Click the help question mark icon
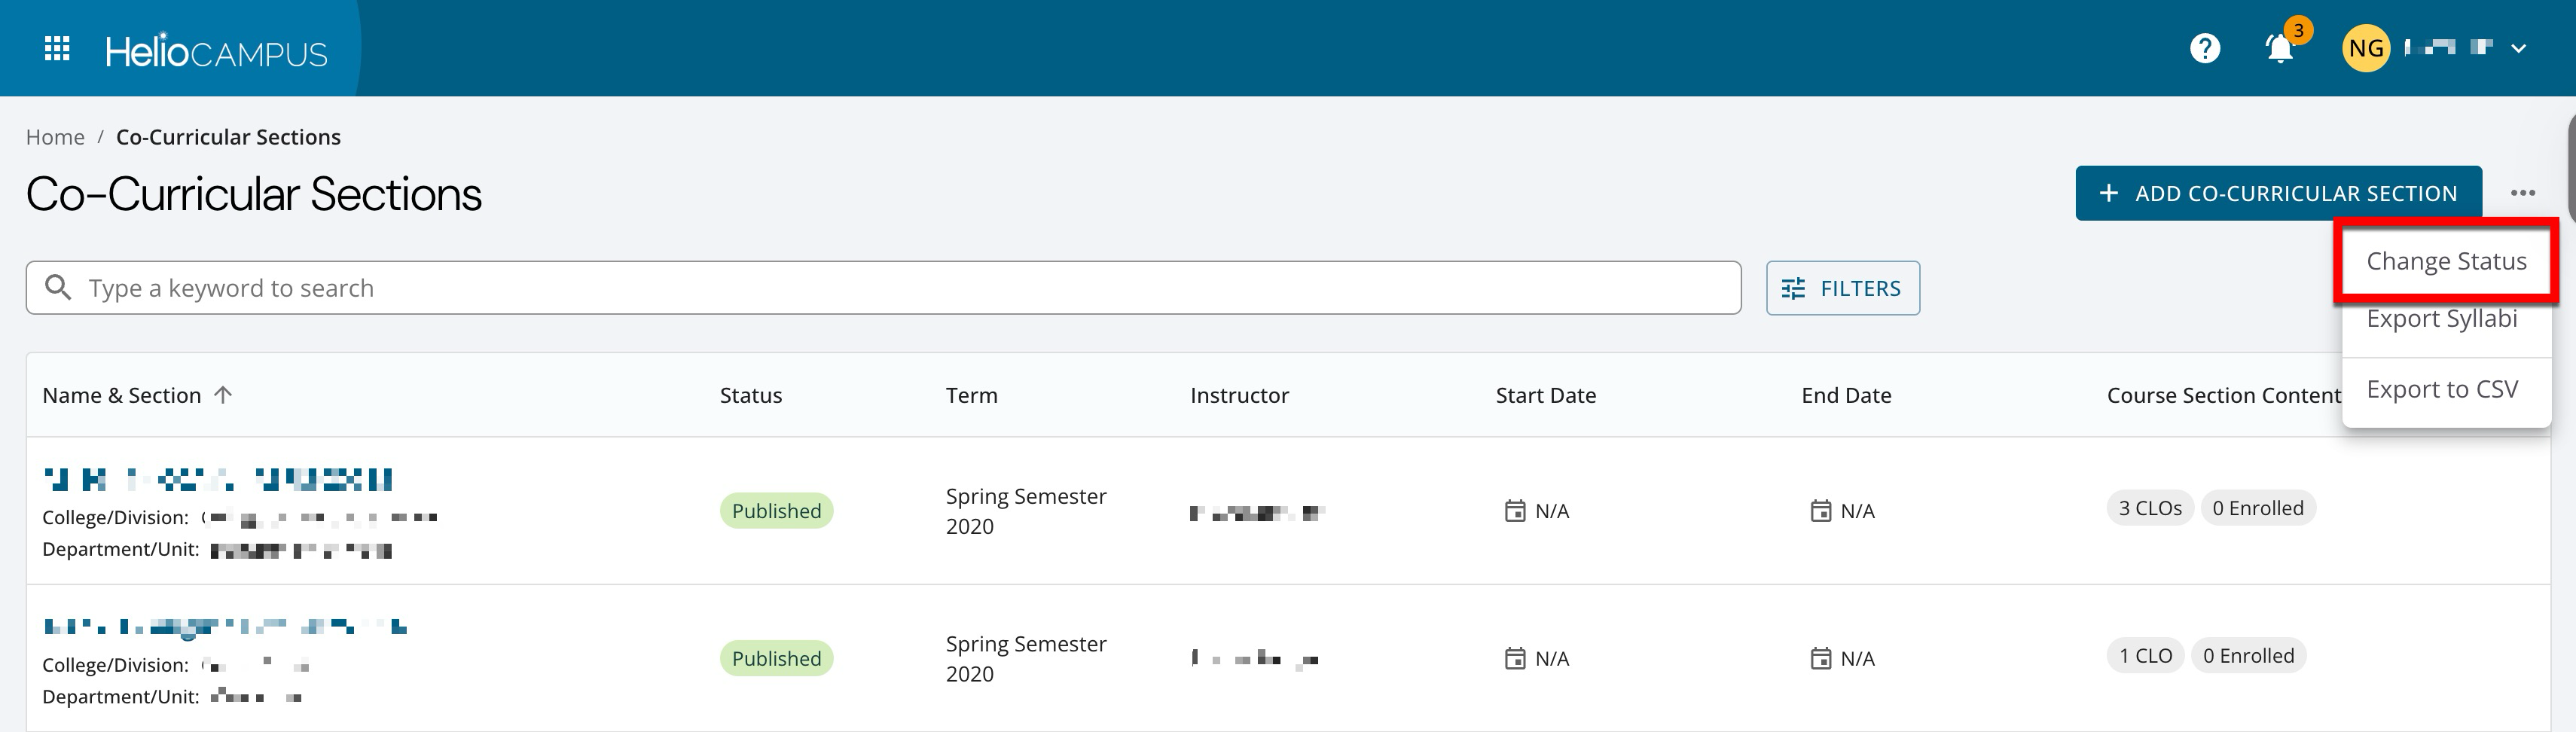Viewport: 2576px width, 732px height. tap(2204, 48)
